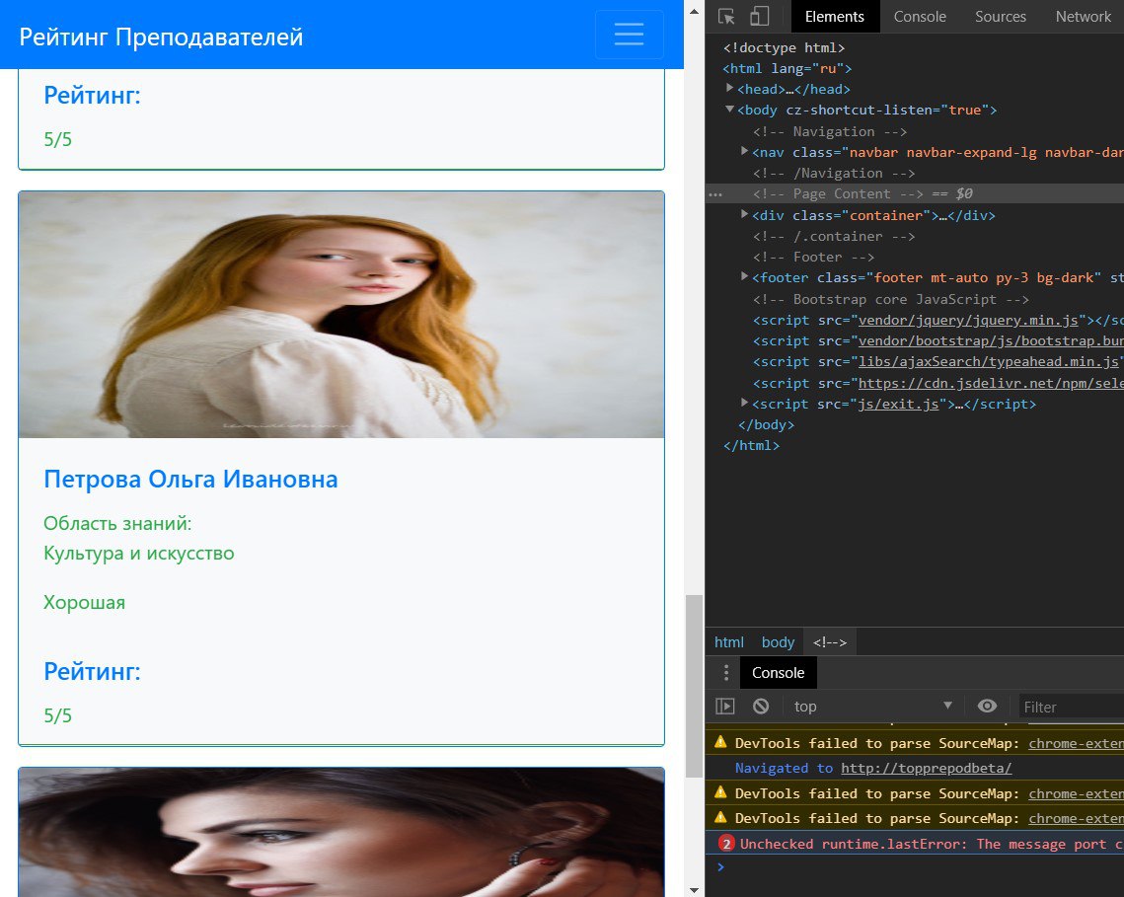Select the closing /html tag line
Image resolution: width=1124 pixels, height=897 pixels.
click(x=751, y=445)
